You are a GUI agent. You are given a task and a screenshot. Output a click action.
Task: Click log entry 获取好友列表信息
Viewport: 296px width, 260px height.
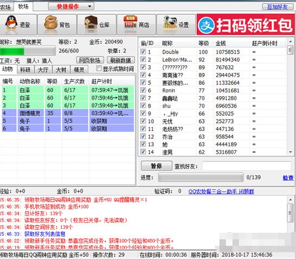45,234
